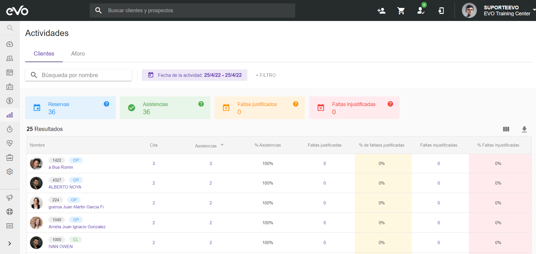Viewport: 536px width, 254px height.
Task: Open the dollar sign finance icon
Action: click(x=10, y=101)
